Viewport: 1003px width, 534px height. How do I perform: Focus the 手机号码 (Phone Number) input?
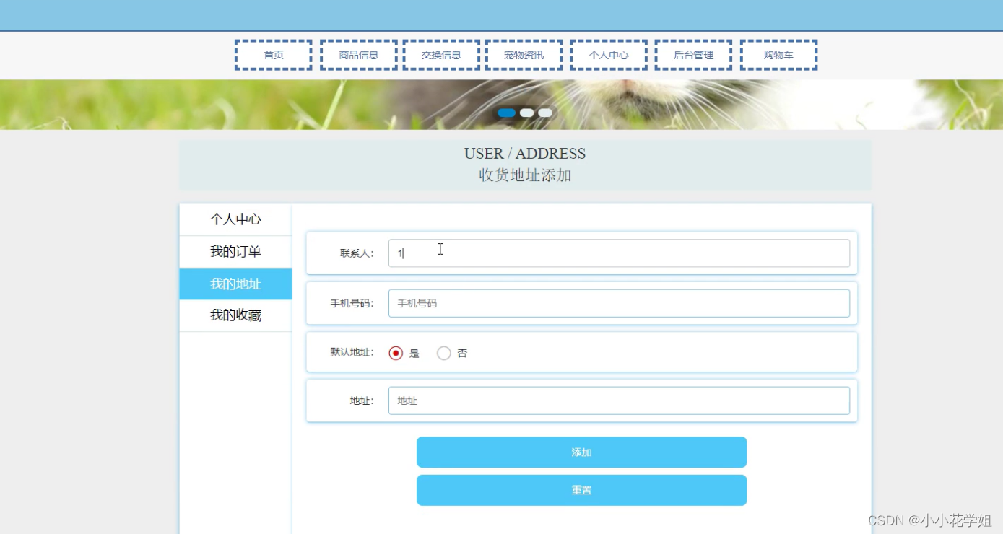619,302
